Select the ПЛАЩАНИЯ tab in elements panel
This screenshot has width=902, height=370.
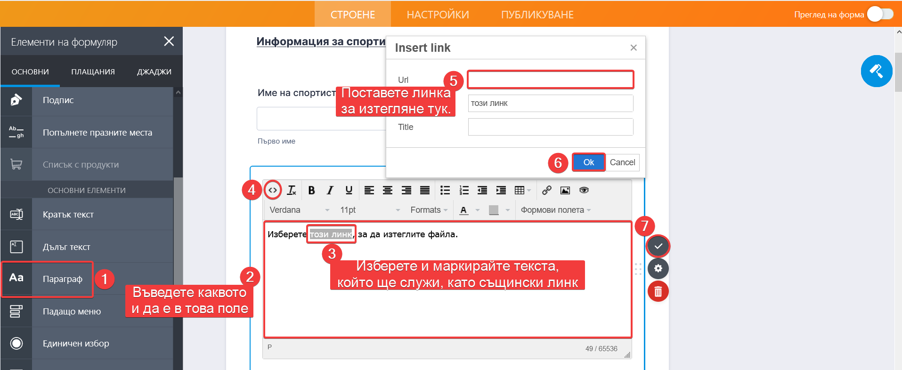pyautogui.click(x=93, y=72)
